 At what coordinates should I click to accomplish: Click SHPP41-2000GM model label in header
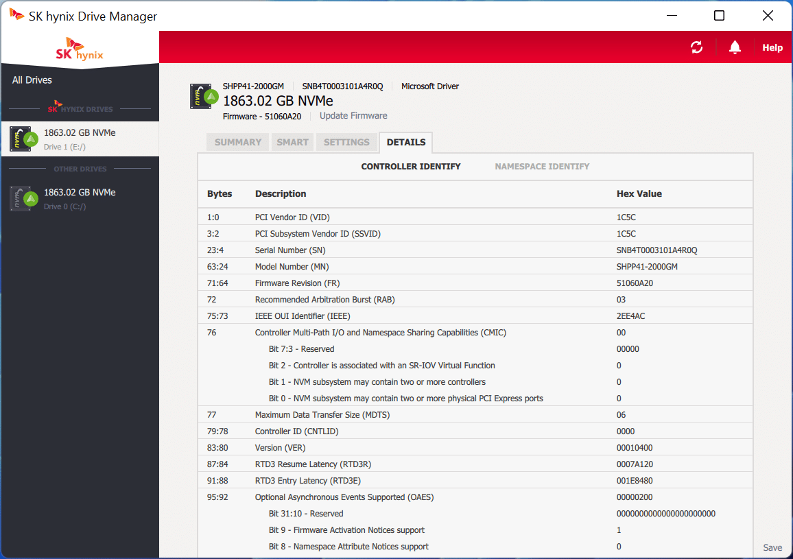click(253, 86)
